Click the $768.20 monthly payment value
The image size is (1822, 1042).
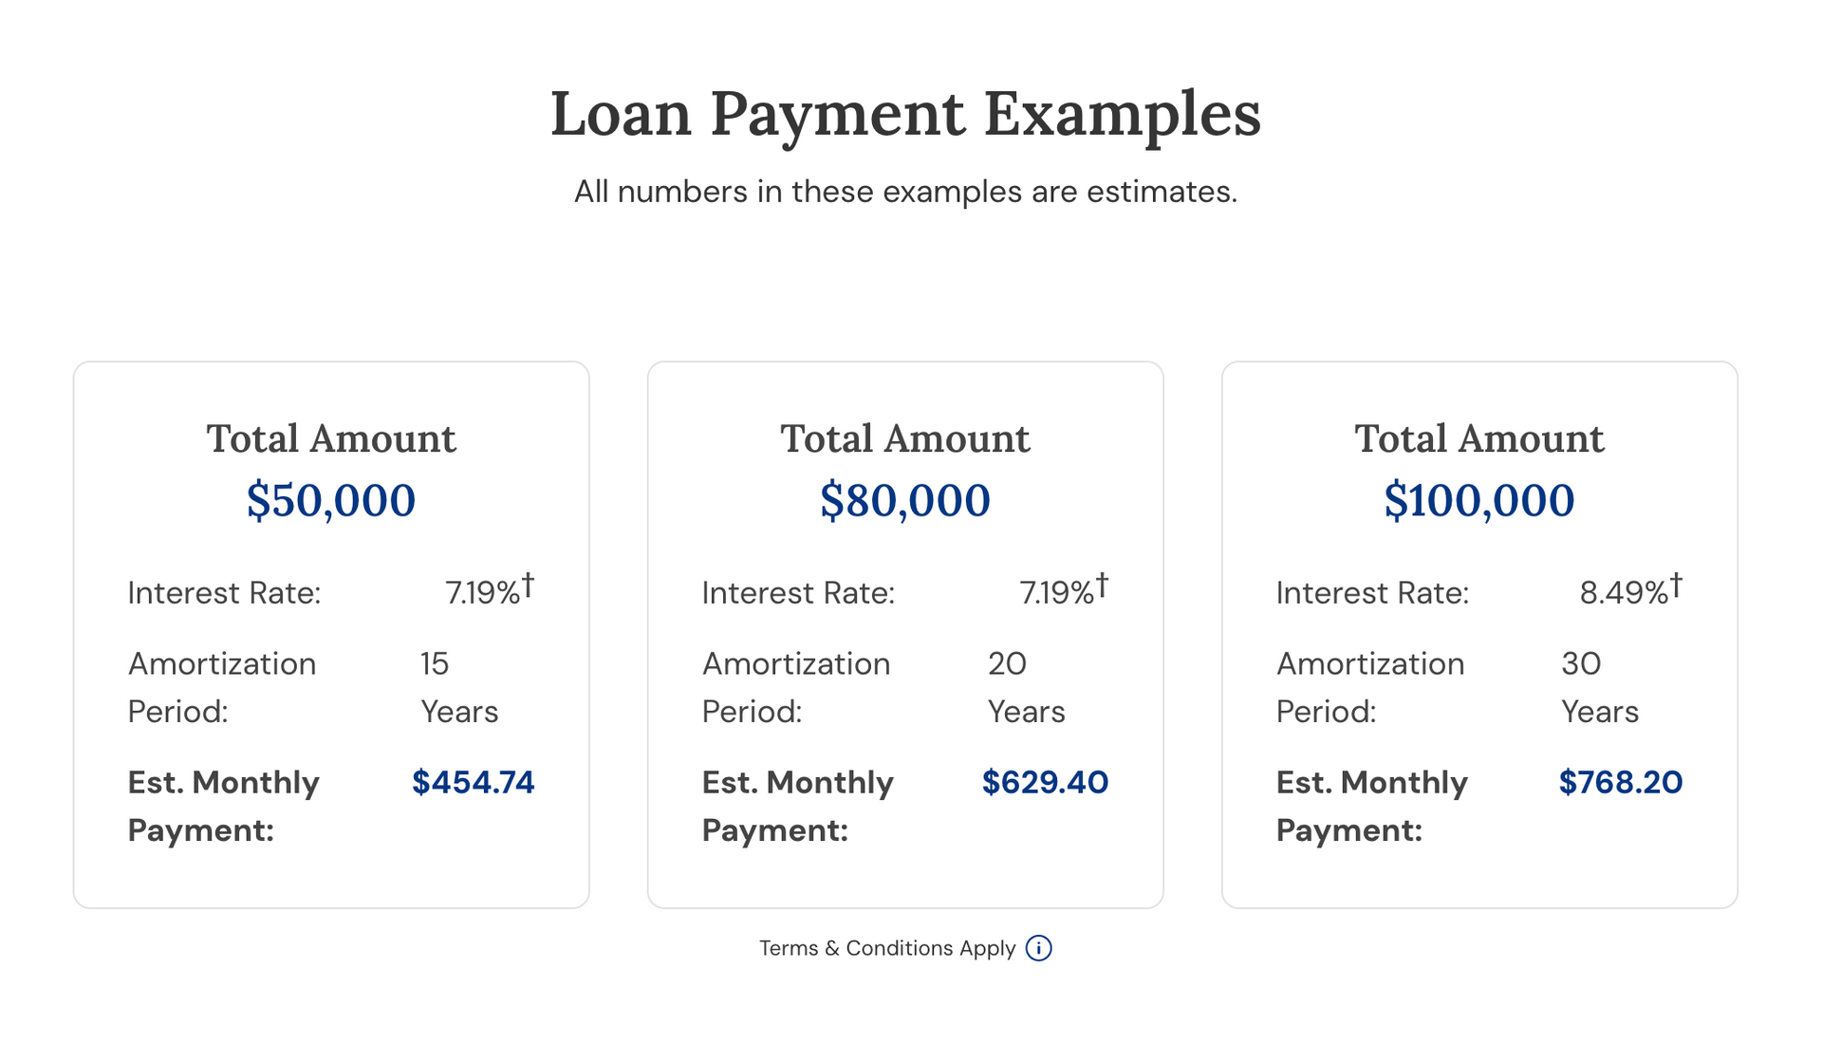pyautogui.click(x=1621, y=782)
